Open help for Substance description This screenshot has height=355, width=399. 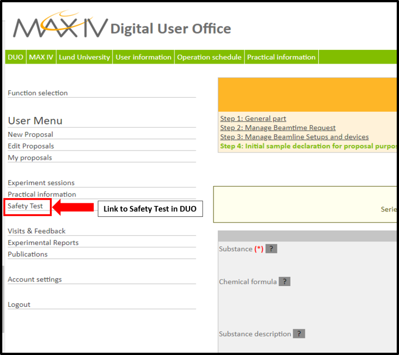click(300, 334)
